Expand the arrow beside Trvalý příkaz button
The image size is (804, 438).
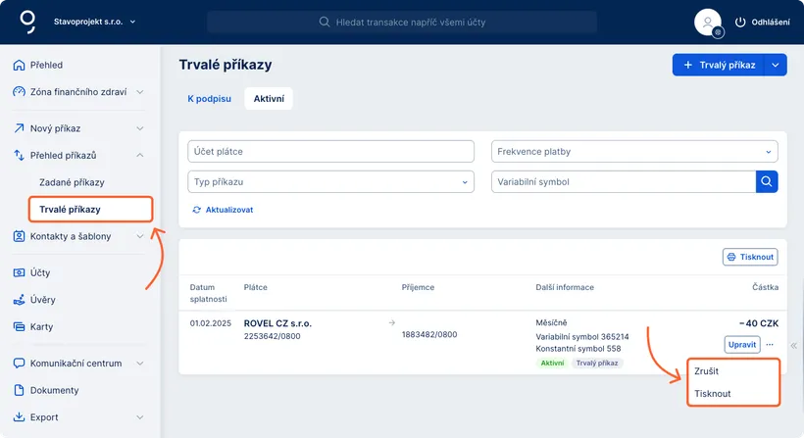point(776,65)
